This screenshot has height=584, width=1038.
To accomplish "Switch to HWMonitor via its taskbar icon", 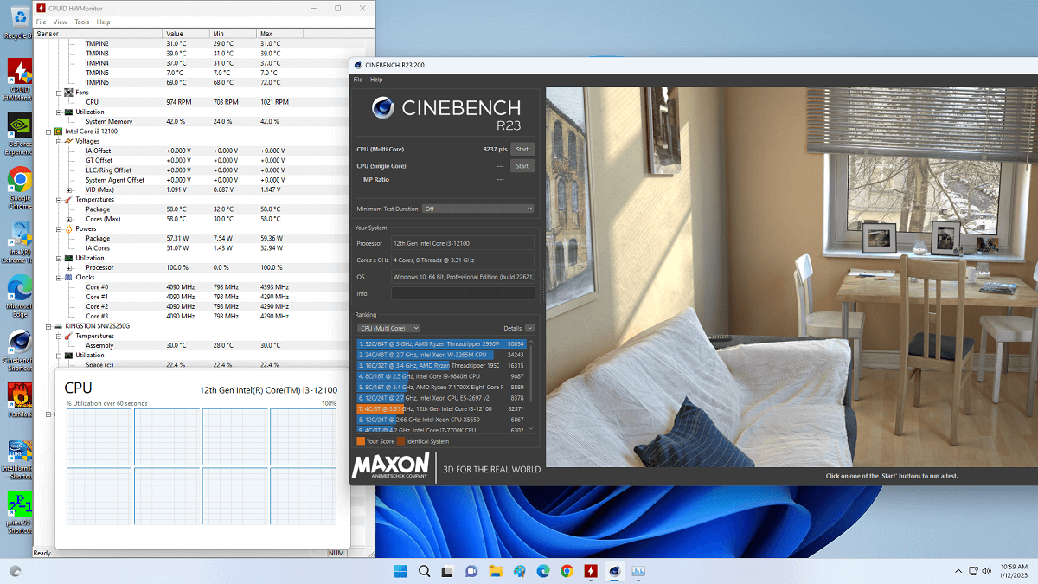I will tap(591, 571).
